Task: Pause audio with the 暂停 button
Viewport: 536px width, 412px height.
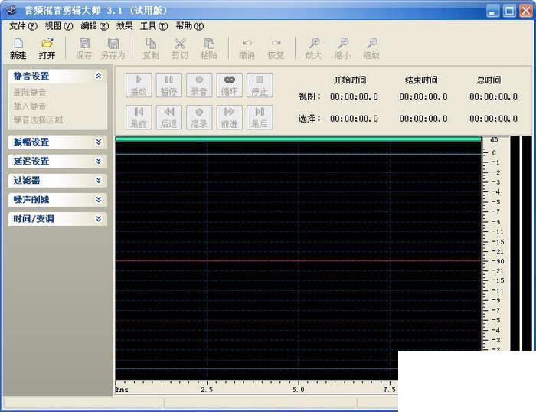Action: (x=169, y=85)
